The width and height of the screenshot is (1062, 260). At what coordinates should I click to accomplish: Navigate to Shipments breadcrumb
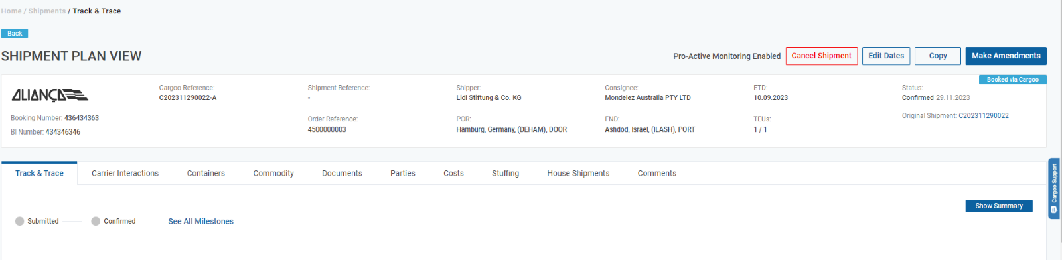pyautogui.click(x=47, y=11)
